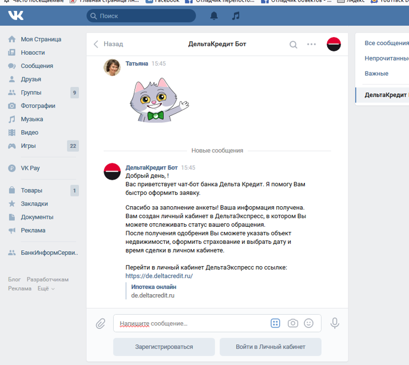409x365 pixels.
Task: Click de.deltacredit.ru preview domain text
Action: pos(153,295)
